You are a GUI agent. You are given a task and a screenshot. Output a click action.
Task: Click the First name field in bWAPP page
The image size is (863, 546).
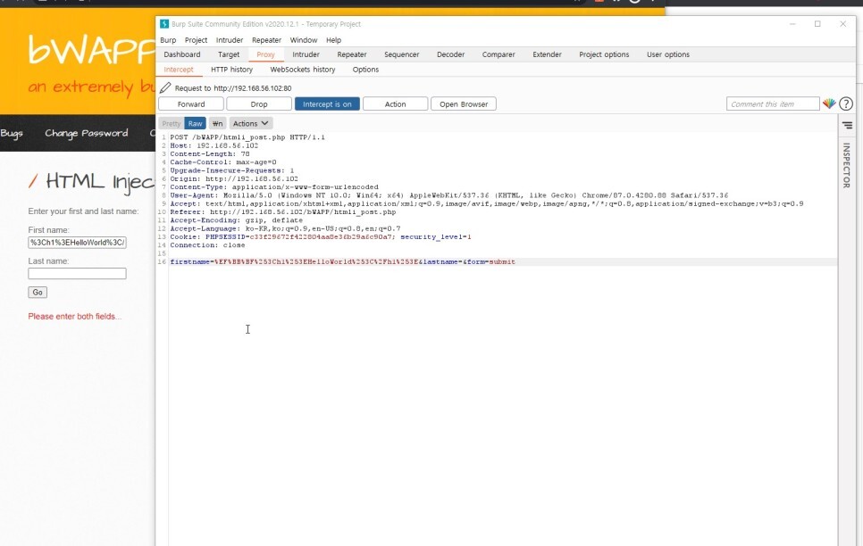tap(77, 243)
